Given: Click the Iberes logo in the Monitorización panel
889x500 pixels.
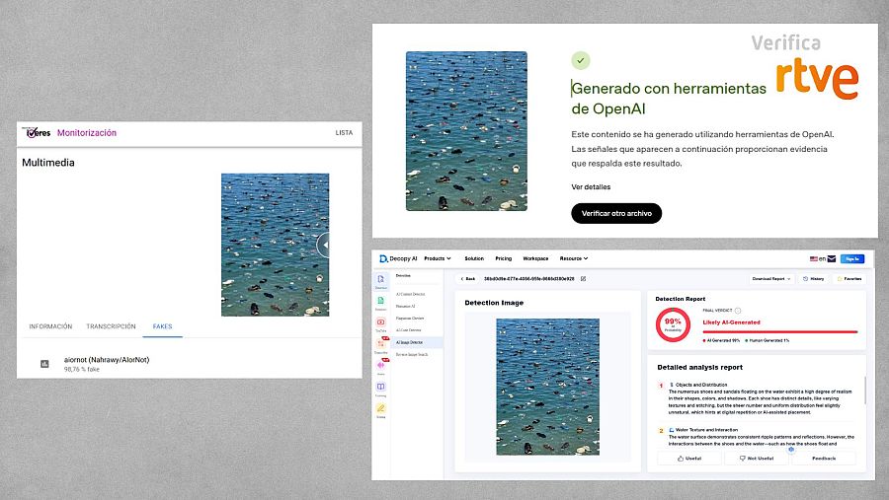Looking at the screenshot, I should [x=37, y=132].
